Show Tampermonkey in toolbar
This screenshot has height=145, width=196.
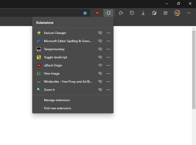[x=100, y=49]
